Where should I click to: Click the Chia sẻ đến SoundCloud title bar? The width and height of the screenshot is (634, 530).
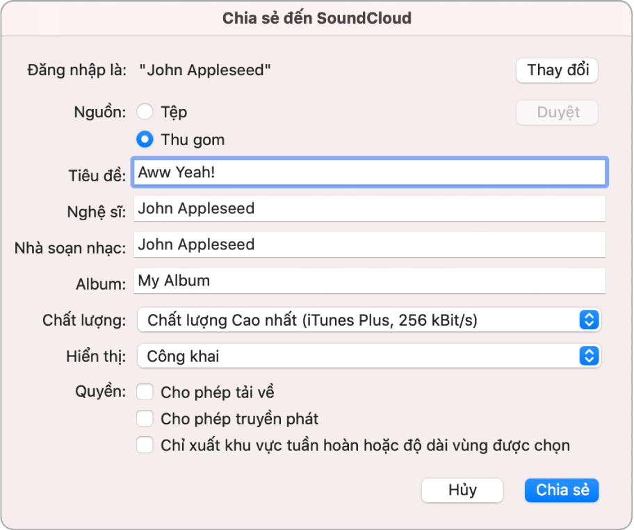316,18
